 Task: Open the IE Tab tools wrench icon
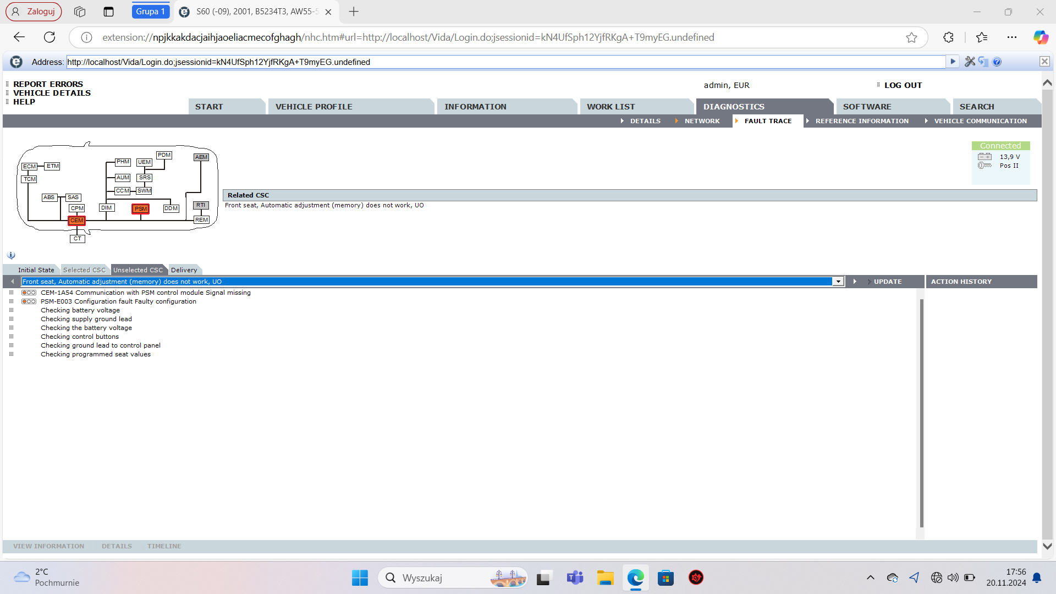pos(970,62)
